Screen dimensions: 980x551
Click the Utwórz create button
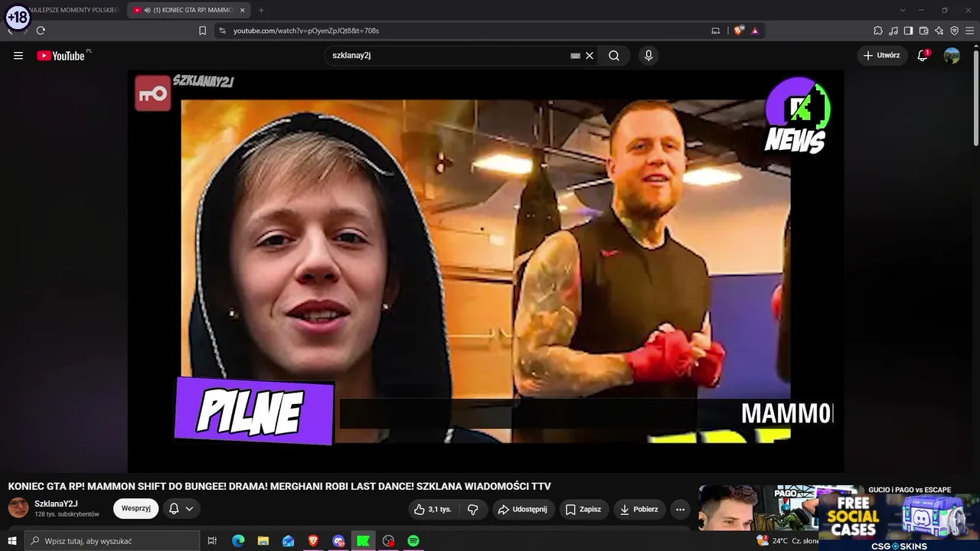tap(882, 56)
